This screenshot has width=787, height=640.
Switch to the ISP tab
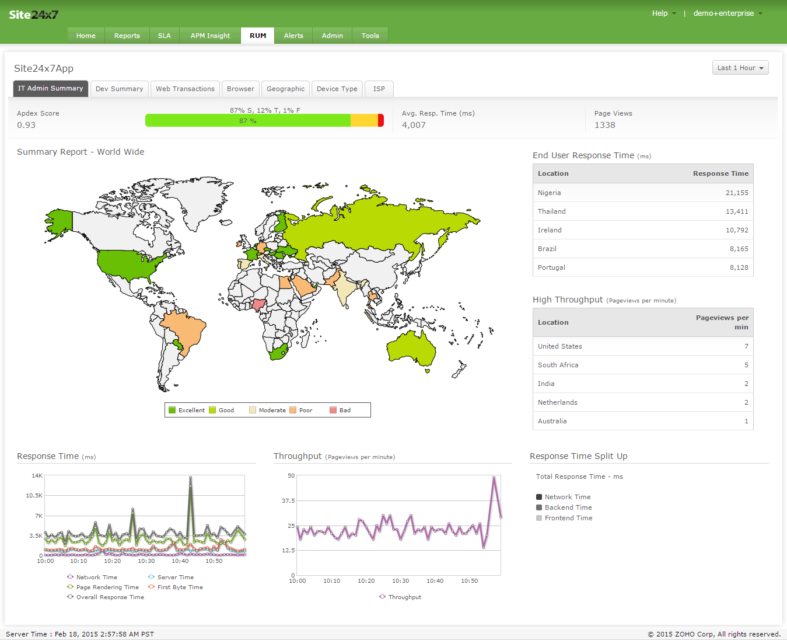coord(379,89)
